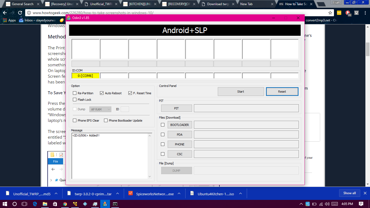Click the Start button in Odin
Image resolution: width=370 pixels, height=208 pixels.
tap(241, 92)
